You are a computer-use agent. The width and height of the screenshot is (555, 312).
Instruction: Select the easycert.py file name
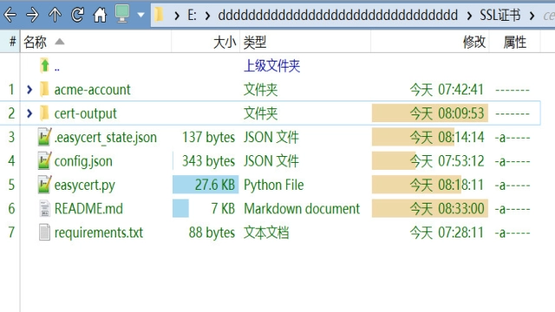85,185
